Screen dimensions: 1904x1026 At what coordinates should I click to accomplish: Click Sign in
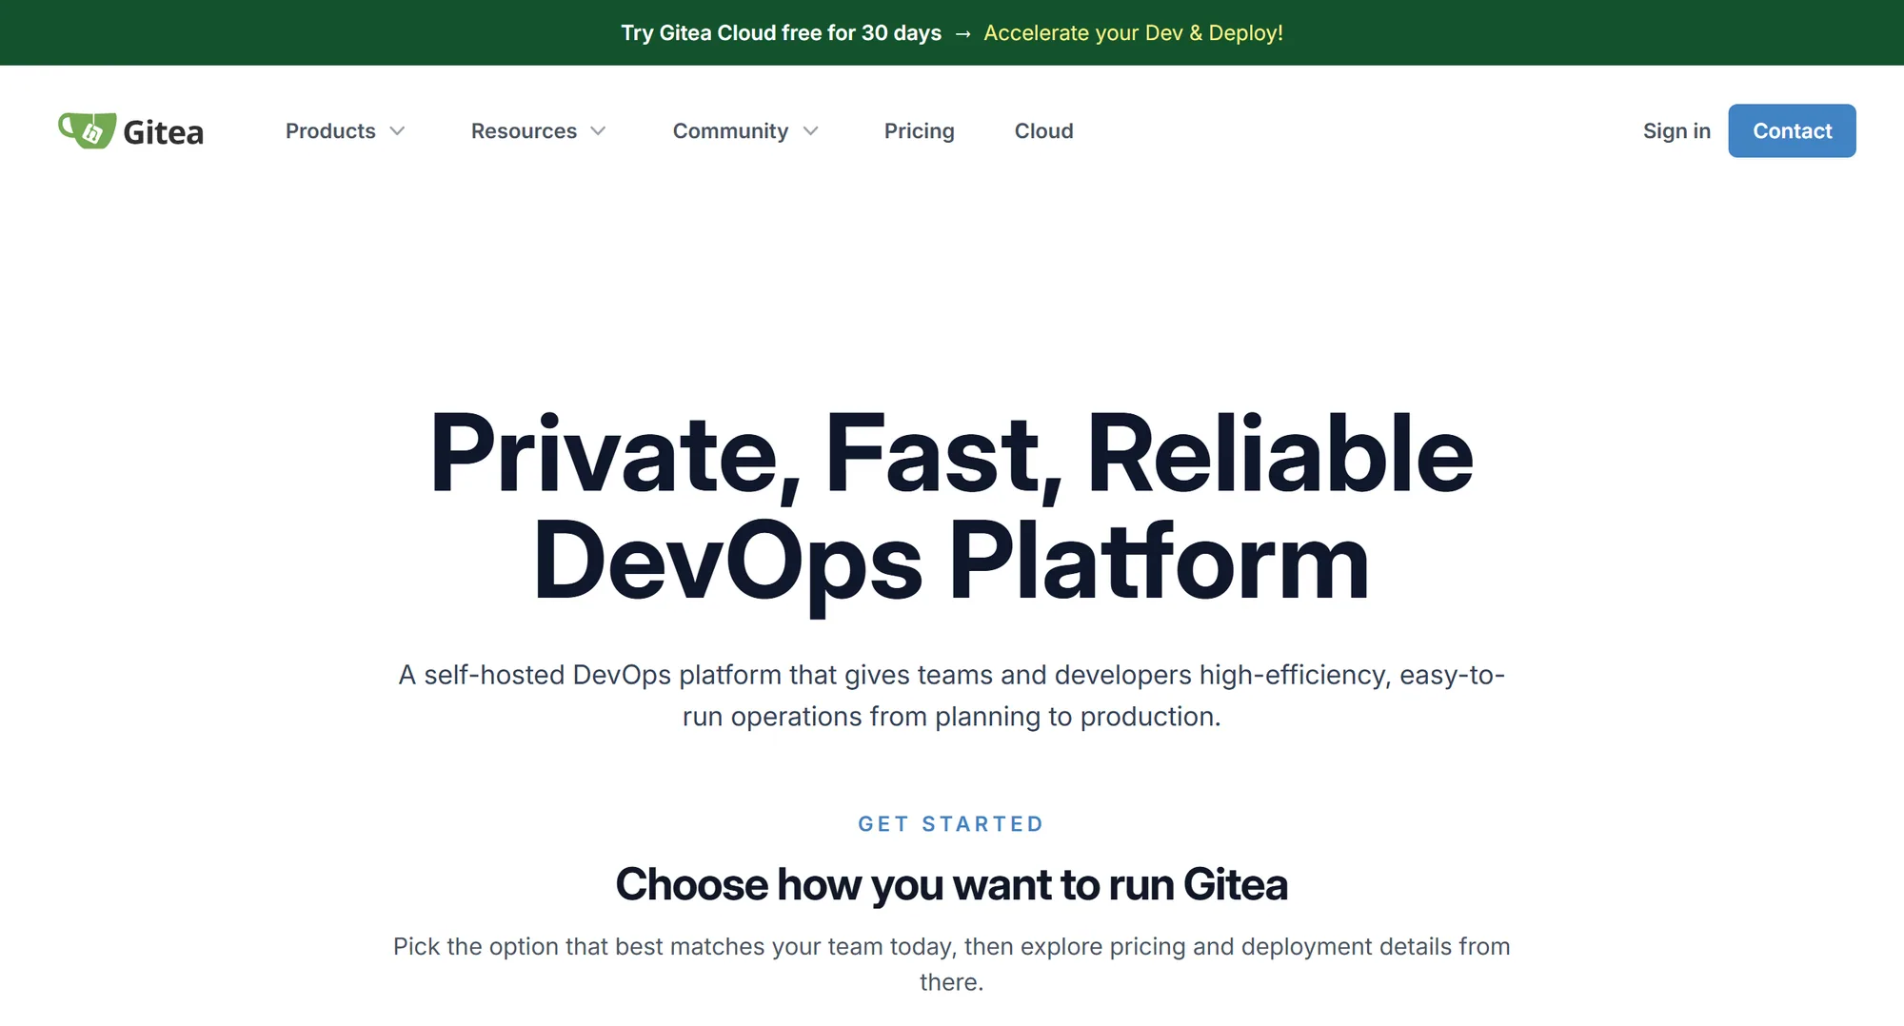coord(1676,130)
